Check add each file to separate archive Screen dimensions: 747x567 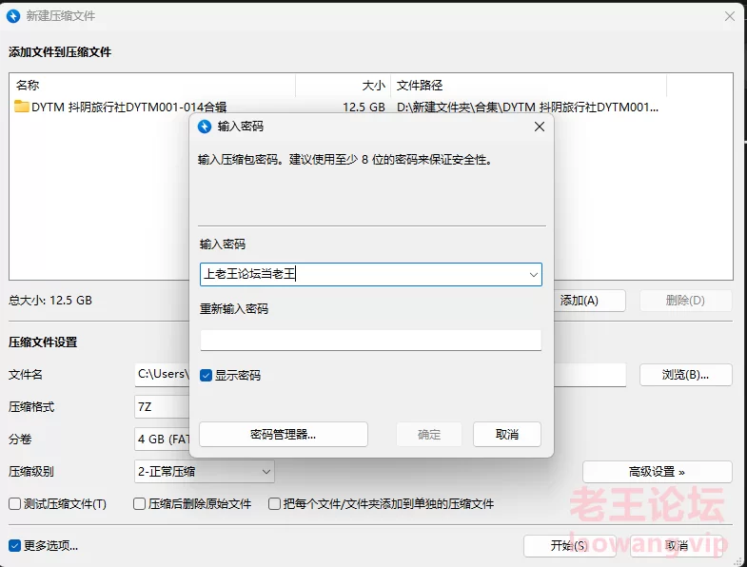coord(274,503)
